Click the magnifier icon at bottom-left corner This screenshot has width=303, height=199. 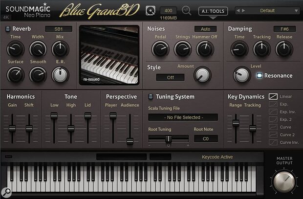pos(6,193)
